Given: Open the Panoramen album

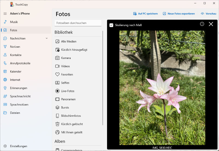Looking at the screenshot, I should click(68, 99).
